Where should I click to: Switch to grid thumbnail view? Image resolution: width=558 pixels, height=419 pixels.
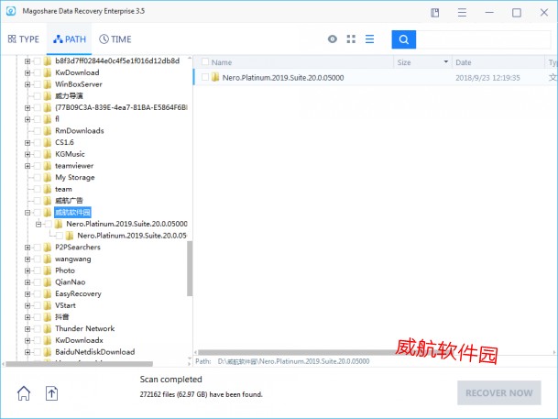point(351,39)
